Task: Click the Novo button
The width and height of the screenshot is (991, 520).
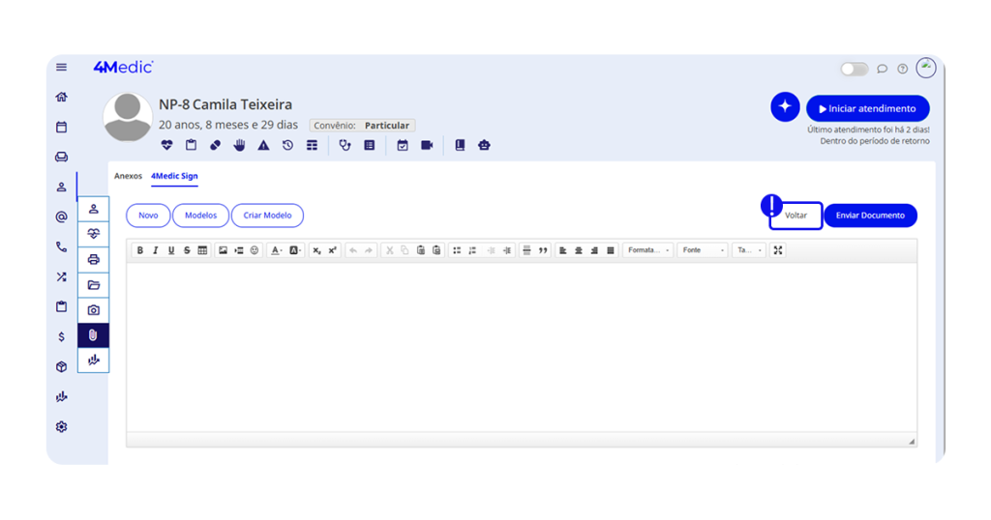Action: [x=148, y=216]
